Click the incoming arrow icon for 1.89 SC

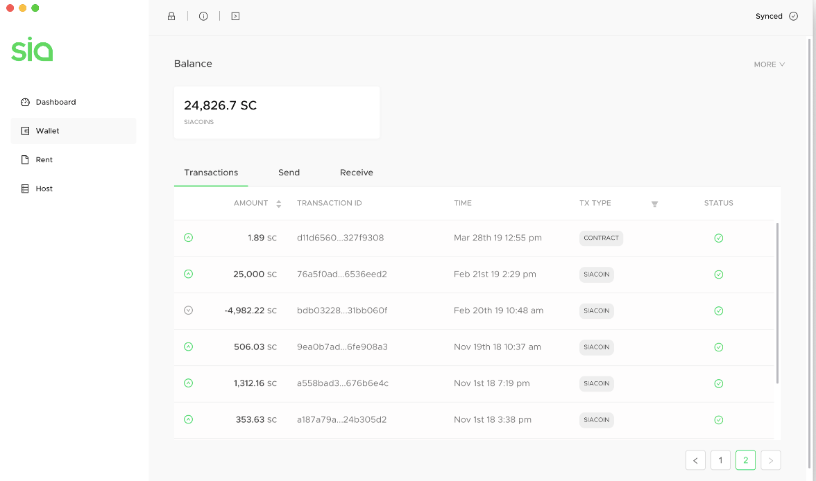(x=189, y=238)
